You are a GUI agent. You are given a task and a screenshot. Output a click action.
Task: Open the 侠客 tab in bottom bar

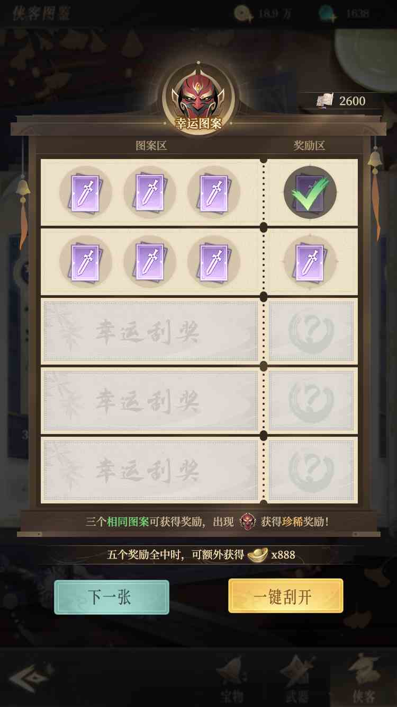(363, 678)
